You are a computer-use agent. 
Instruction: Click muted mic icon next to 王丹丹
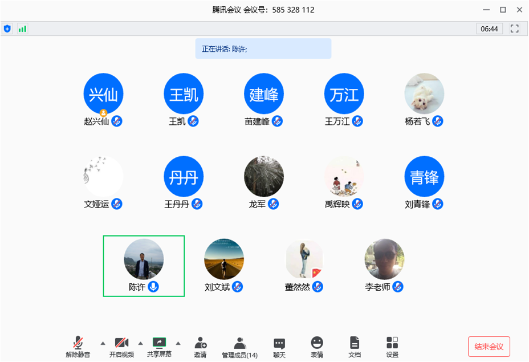click(197, 204)
